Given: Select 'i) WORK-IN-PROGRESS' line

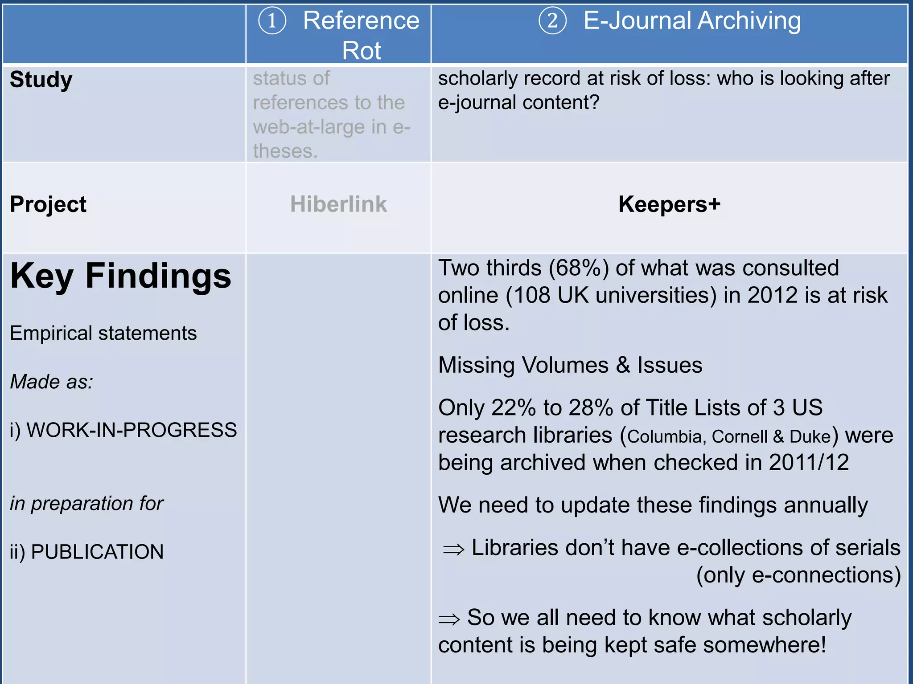Looking at the screenshot, I should click(x=123, y=431).
